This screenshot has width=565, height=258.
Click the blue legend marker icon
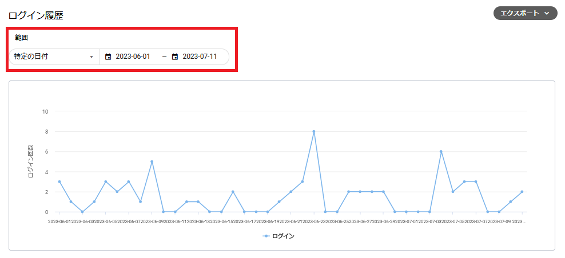(266, 236)
